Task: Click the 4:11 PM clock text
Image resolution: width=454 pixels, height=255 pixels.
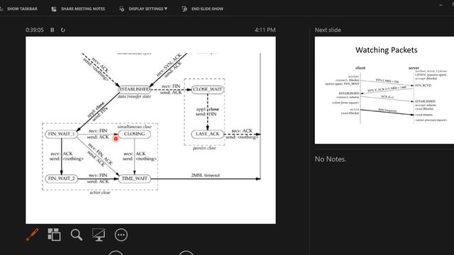Action: tap(265, 30)
